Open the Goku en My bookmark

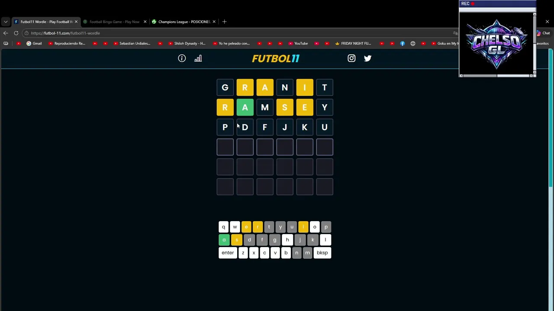coord(445,43)
